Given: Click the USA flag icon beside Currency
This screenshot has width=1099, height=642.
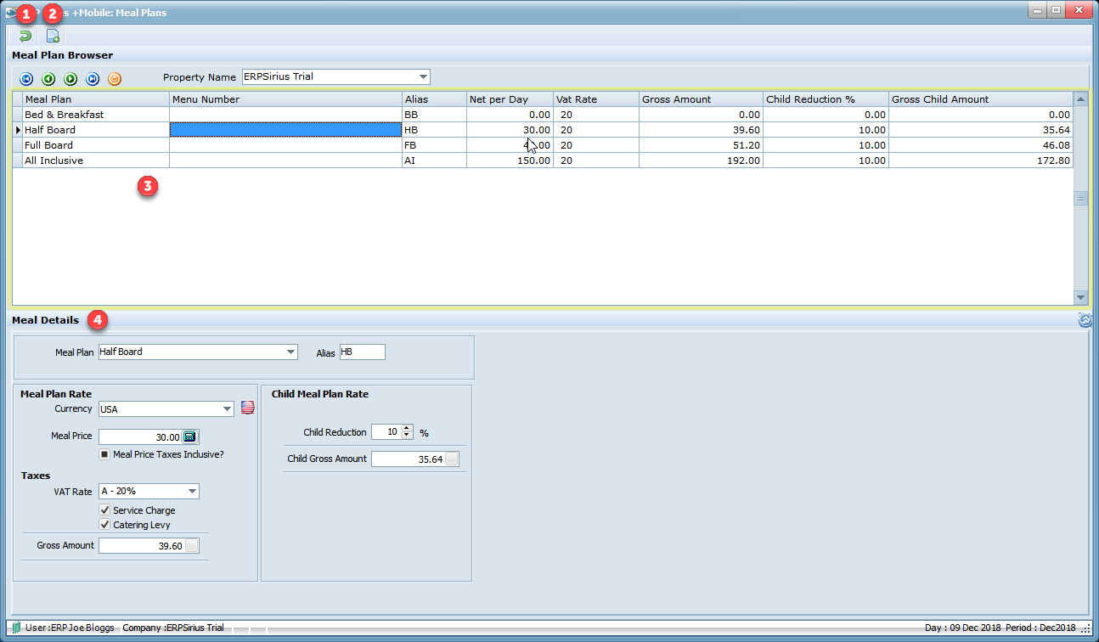Looking at the screenshot, I should click(248, 408).
